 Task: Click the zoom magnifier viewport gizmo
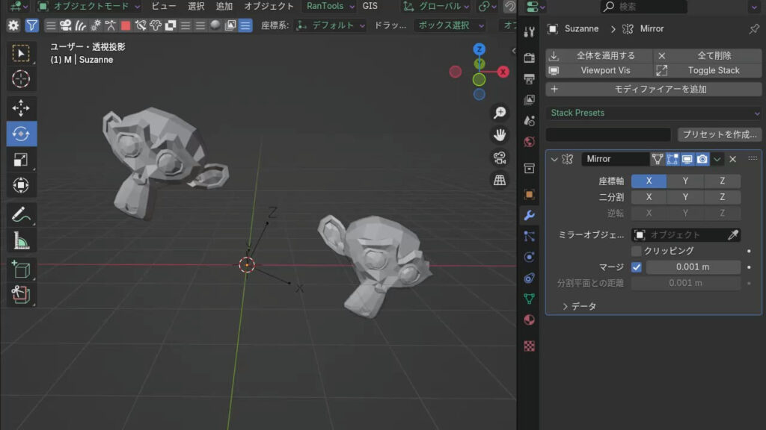(500, 113)
